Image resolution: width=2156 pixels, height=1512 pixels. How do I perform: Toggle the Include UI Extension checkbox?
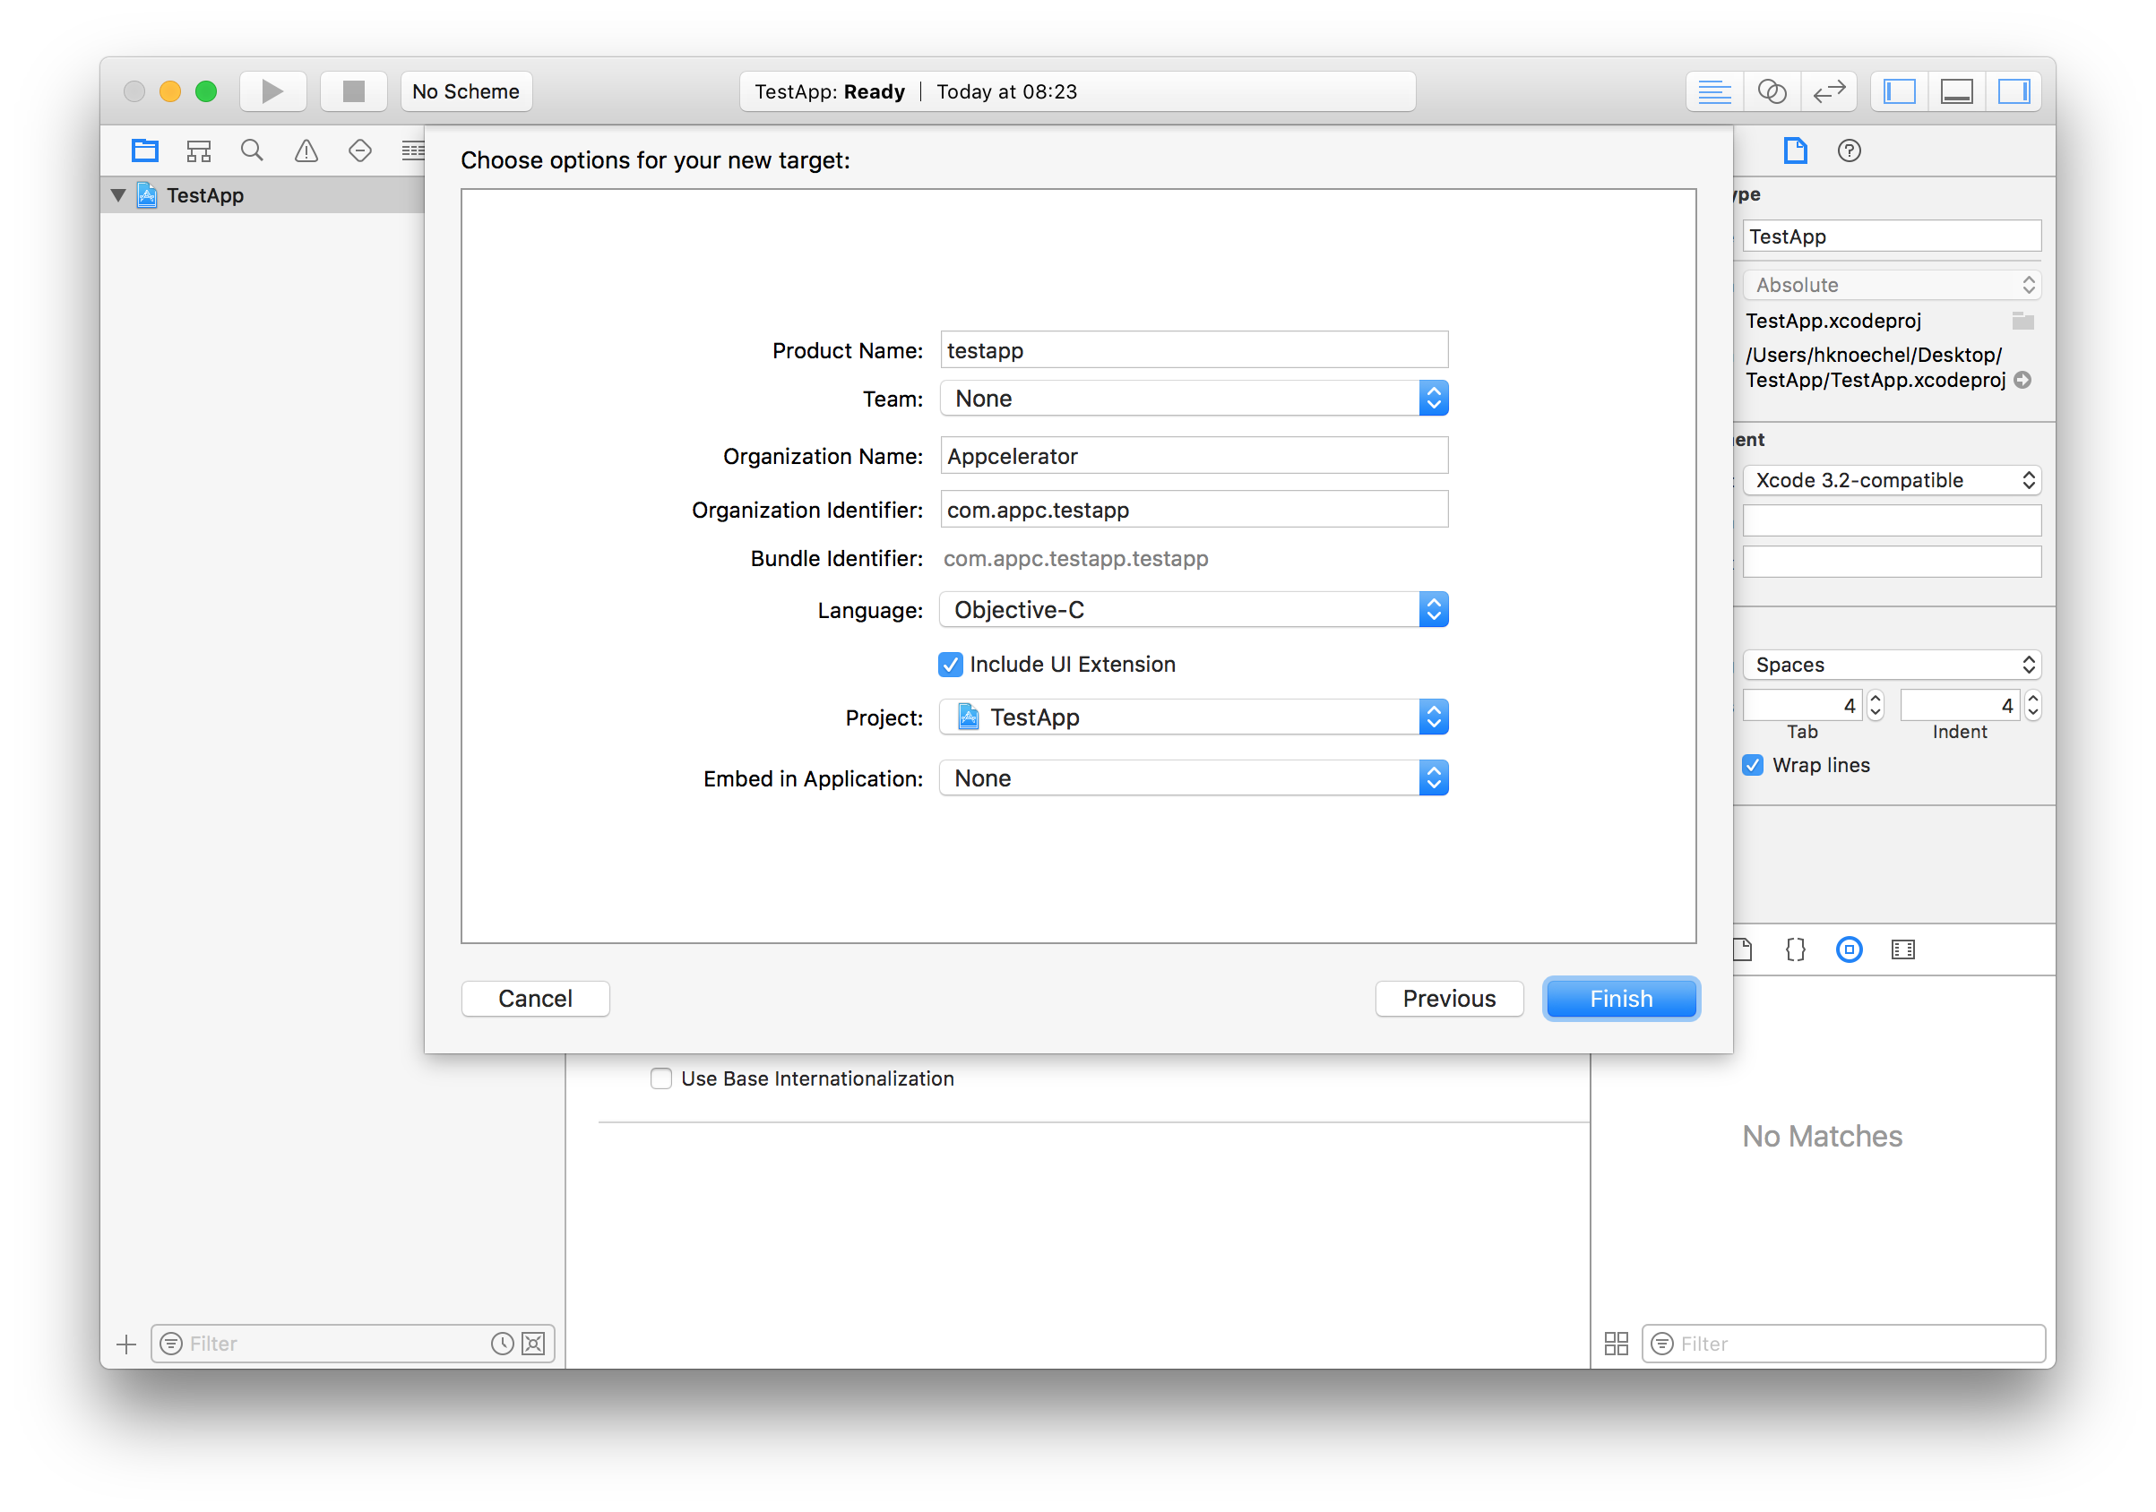click(952, 664)
